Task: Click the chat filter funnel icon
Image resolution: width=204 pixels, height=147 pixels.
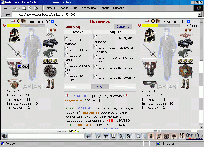Action: (x=106, y=136)
